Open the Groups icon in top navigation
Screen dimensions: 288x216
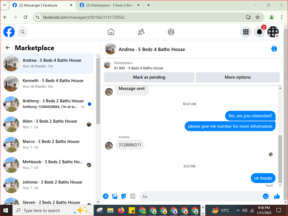tap(171, 32)
